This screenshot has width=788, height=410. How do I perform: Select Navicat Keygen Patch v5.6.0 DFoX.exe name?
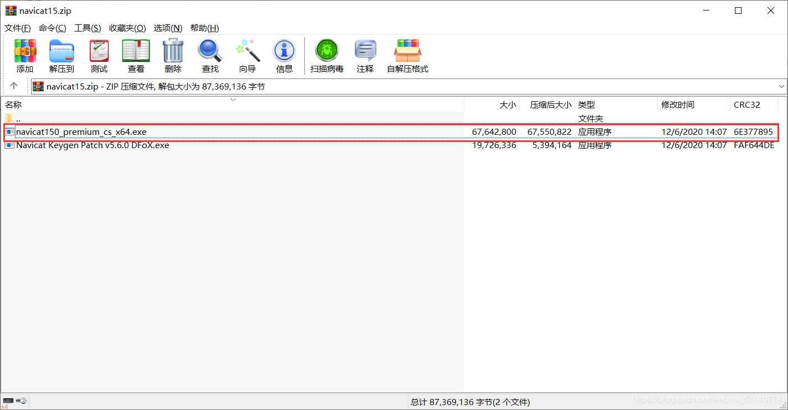tap(92, 145)
